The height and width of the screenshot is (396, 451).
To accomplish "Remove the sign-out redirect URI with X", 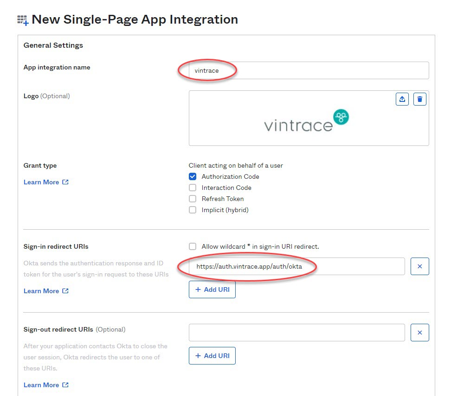I will 419,333.
